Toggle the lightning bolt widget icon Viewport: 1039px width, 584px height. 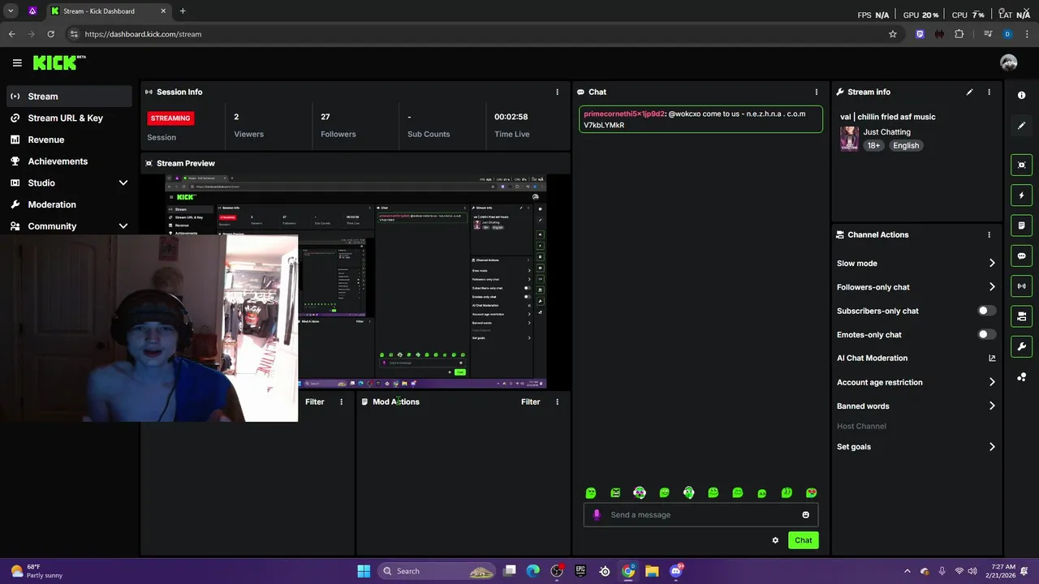tap(1021, 195)
